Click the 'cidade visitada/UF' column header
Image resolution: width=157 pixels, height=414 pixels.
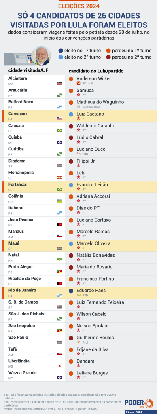[x=28, y=70]
